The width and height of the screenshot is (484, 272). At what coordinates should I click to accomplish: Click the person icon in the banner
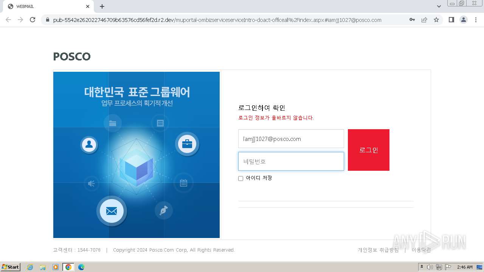tap(89, 144)
